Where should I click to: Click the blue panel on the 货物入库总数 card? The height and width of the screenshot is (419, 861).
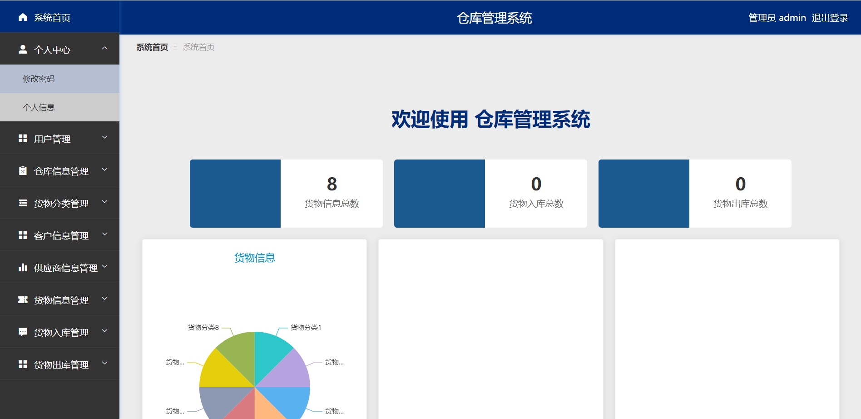[x=440, y=194]
